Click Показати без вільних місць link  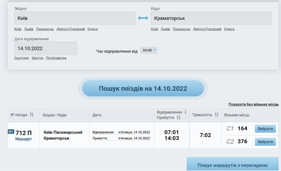(x=253, y=104)
